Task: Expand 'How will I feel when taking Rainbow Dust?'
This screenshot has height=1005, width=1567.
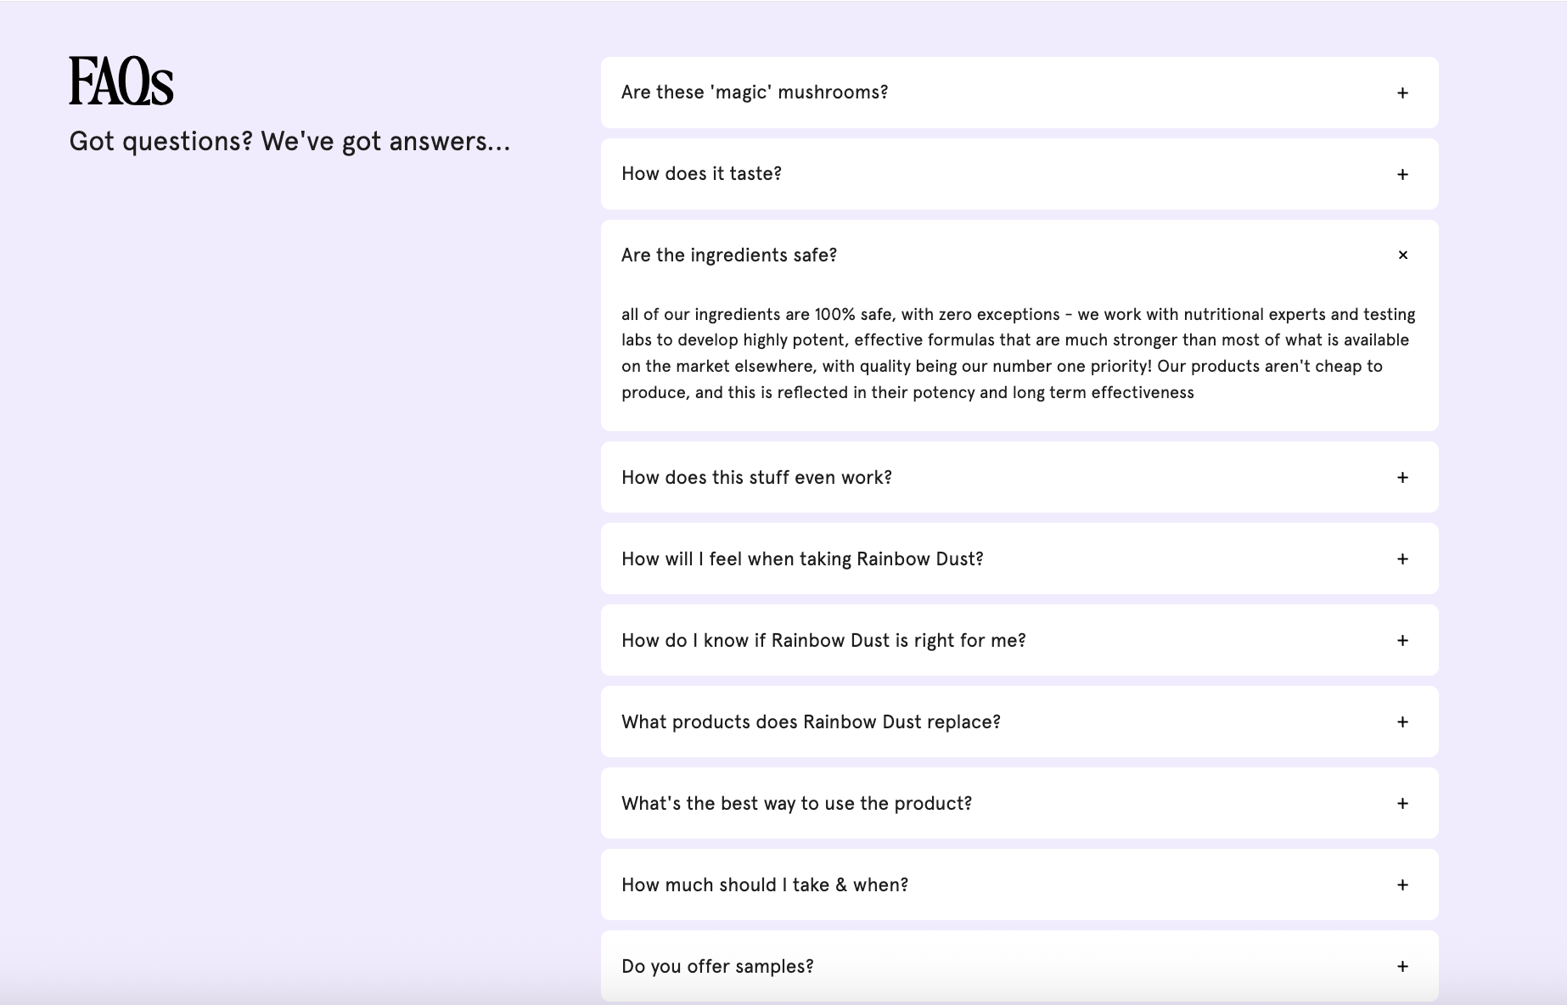Action: (x=802, y=559)
